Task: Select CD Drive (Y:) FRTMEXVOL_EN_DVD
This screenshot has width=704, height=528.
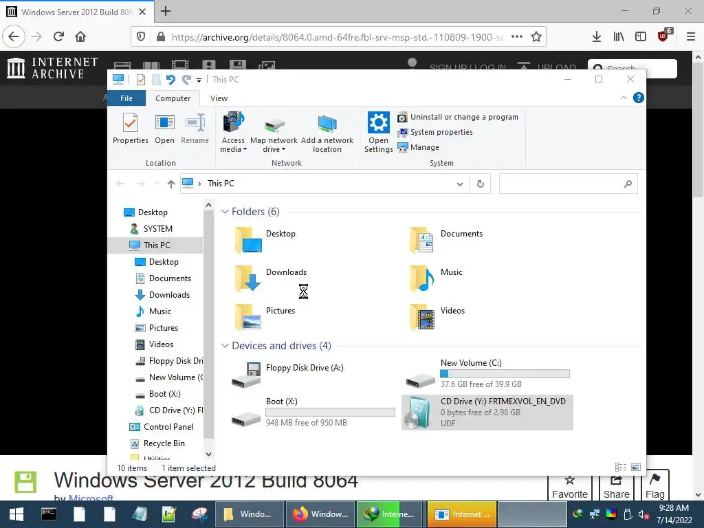Action: pyautogui.click(x=487, y=412)
